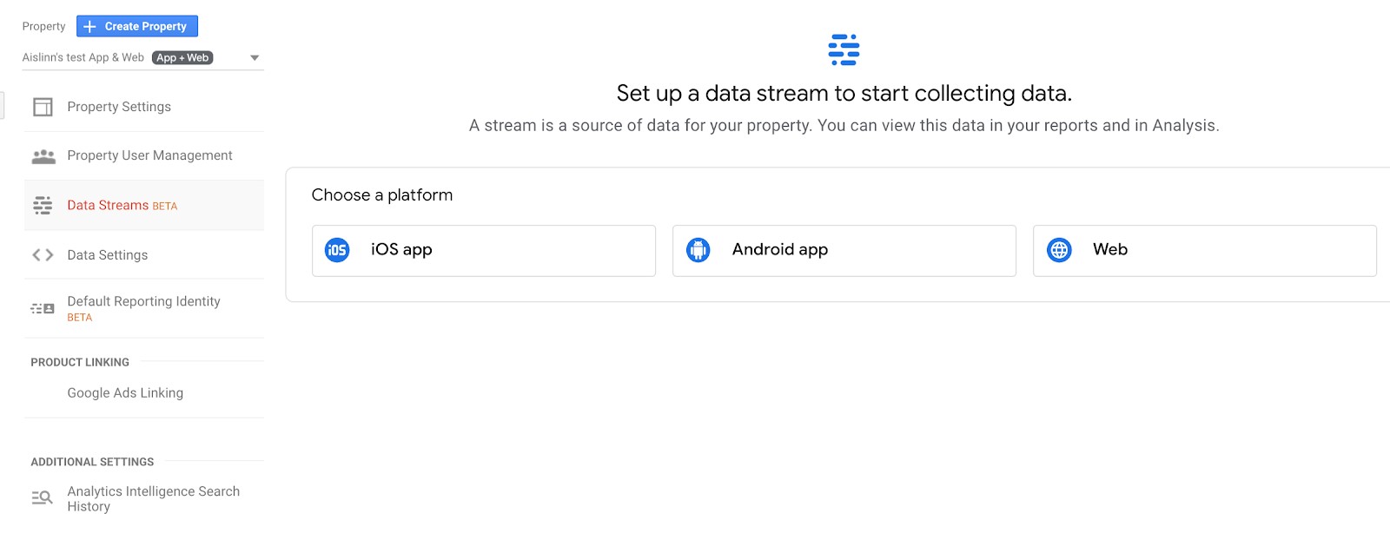Open the Aislinn's test App & Web property selector

pos(117,58)
